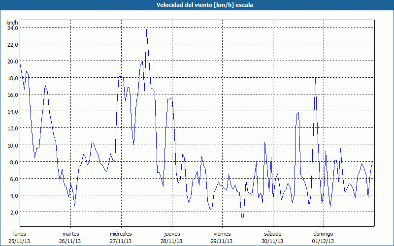This screenshot has height=246, width=394.
Task: Click the 'jueves' day label
Action: click(171, 234)
